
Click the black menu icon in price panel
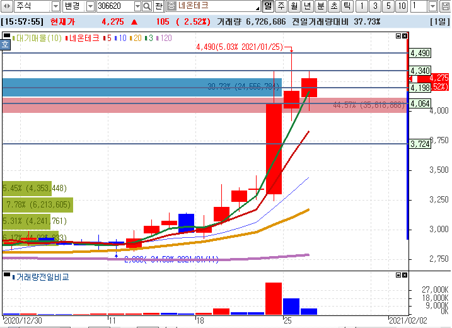(6, 35)
